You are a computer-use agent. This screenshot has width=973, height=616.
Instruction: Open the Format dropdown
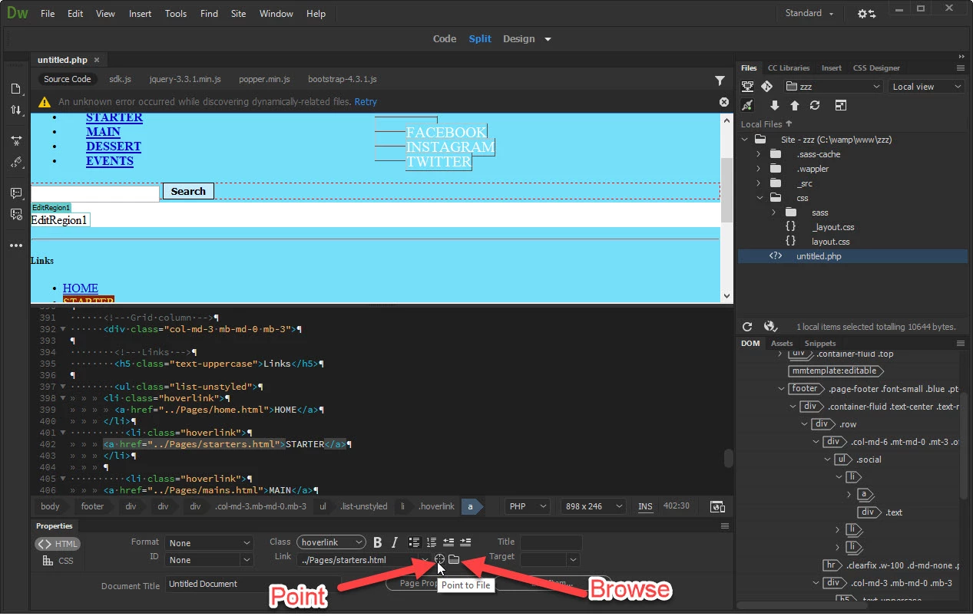pos(210,543)
